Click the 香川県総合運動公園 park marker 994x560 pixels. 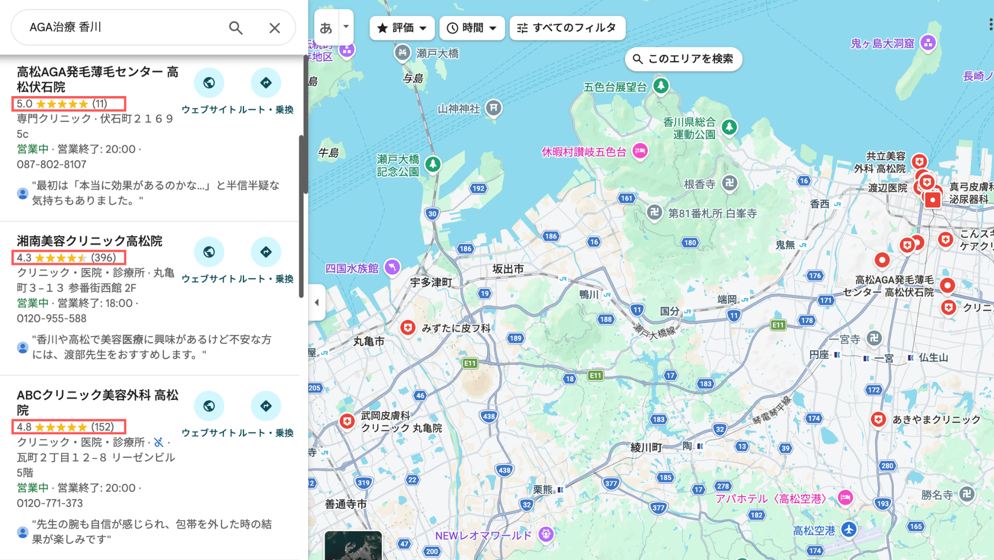click(x=729, y=128)
